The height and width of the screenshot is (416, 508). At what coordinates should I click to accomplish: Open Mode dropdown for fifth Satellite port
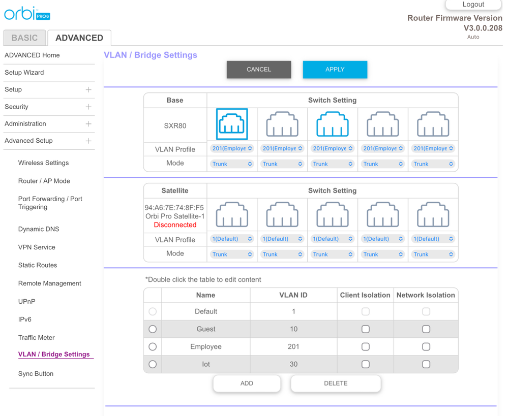click(433, 254)
